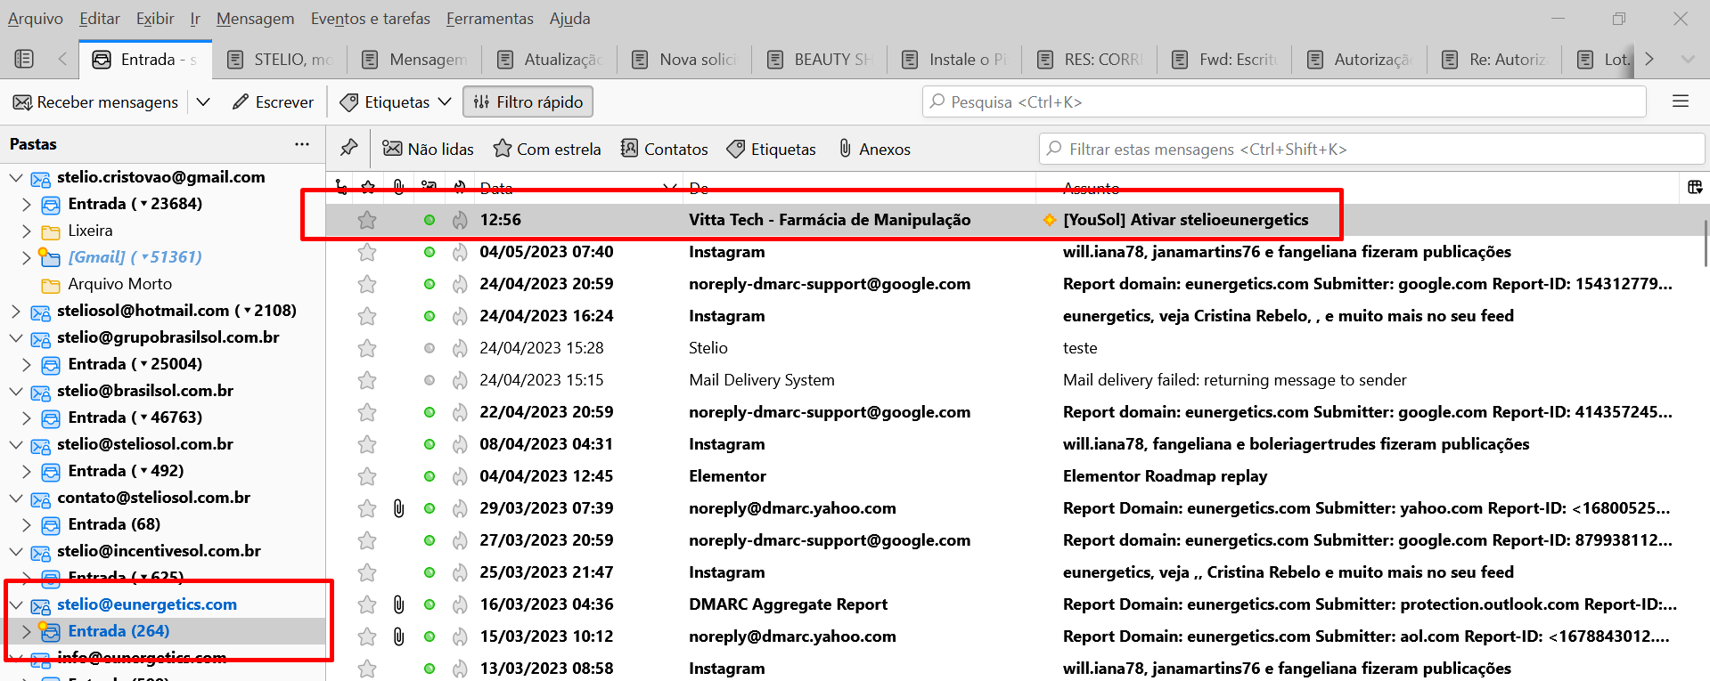Select stelio@eunergetics.com account
This screenshot has width=1710, height=681.
coord(147,604)
